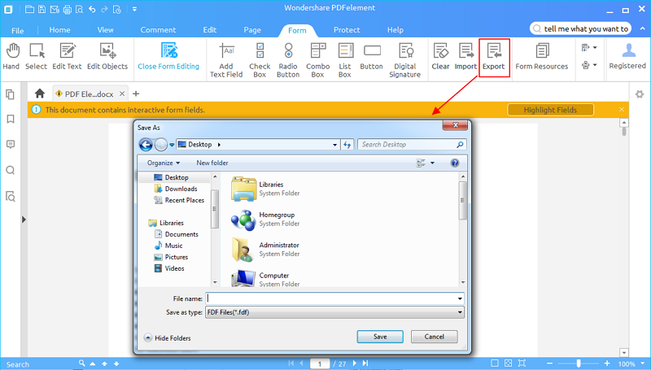The height and width of the screenshot is (370, 651).
Task: Click New folder in Save As
Action: [212, 163]
